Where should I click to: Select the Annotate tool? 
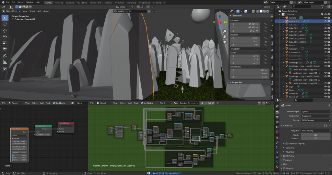[x=5, y=55]
